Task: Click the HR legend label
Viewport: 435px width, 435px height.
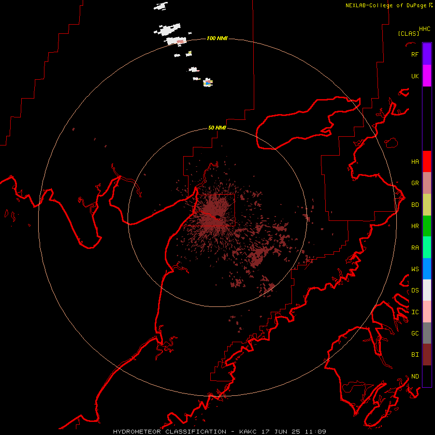Action: (415, 226)
